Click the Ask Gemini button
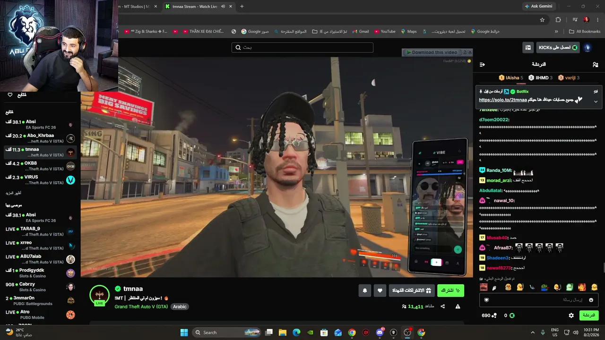This screenshot has height=340, width=605. point(538,6)
